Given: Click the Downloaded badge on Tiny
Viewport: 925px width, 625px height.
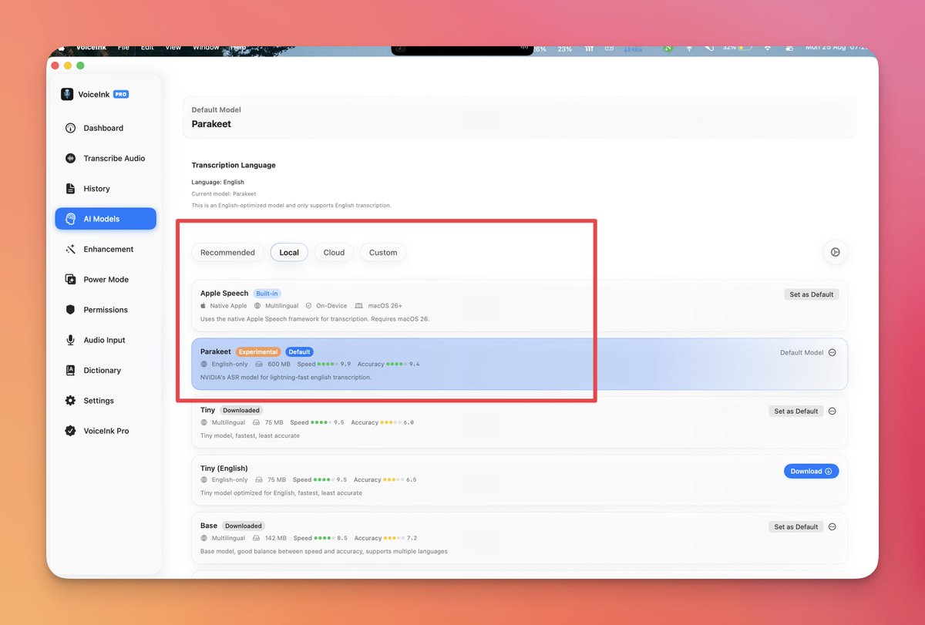Looking at the screenshot, I should click(x=242, y=410).
